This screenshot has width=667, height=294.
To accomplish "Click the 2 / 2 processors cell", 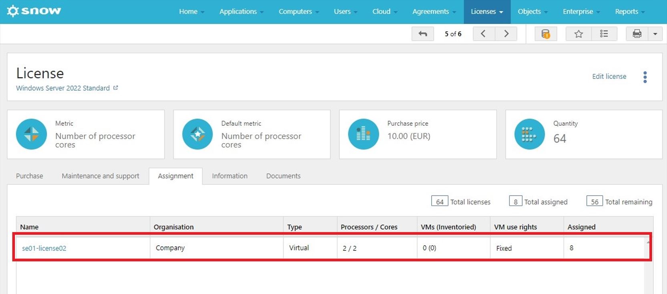I will (x=377, y=248).
